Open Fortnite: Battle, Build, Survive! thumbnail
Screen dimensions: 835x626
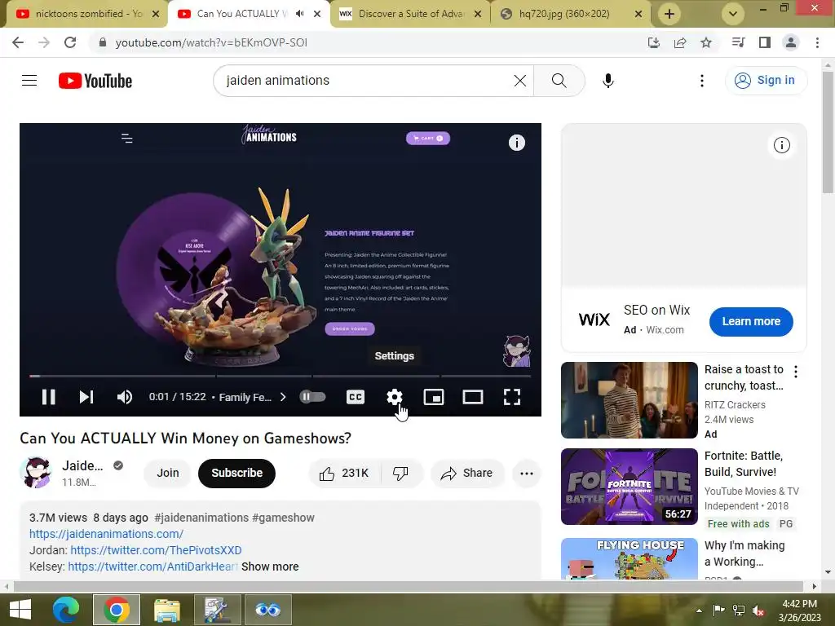coord(629,487)
